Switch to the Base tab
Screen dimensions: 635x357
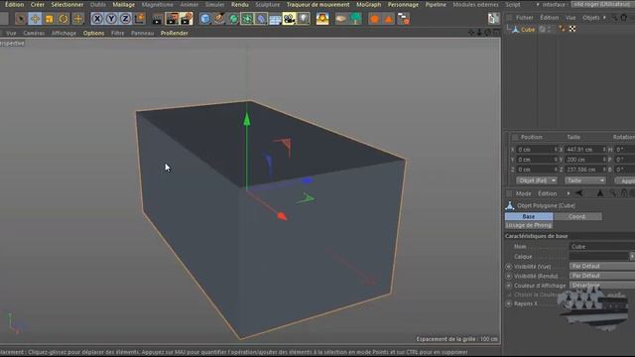(529, 216)
